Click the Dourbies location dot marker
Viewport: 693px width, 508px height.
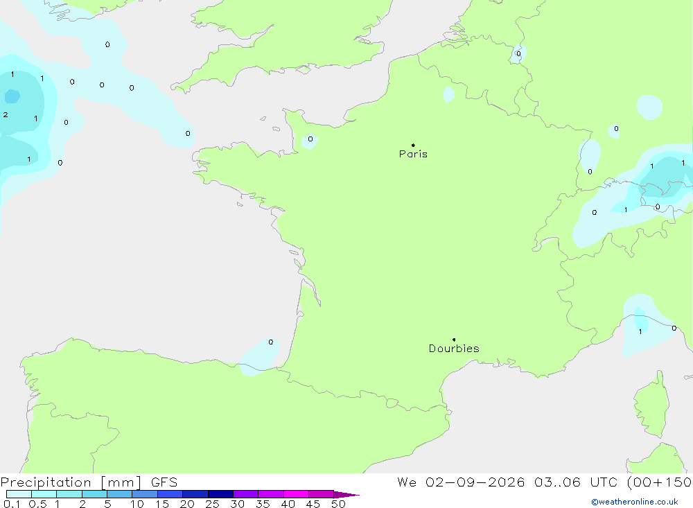point(454,340)
